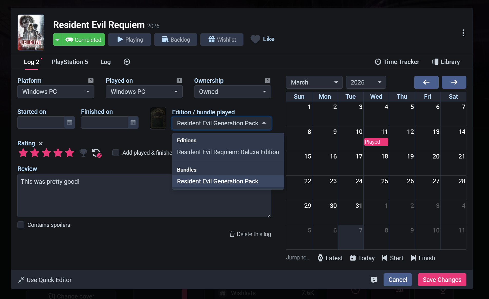
Task: Enable Add played & finished checkbox
Action: coord(116,153)
